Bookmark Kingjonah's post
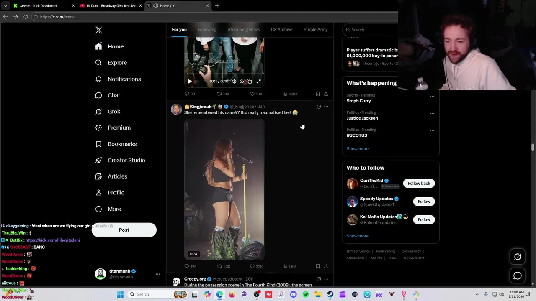This screenshot has width=536, height=301. click(x=318, y=266)
